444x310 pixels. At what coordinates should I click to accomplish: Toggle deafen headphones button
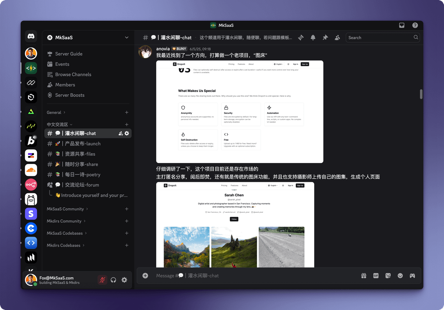113,280
